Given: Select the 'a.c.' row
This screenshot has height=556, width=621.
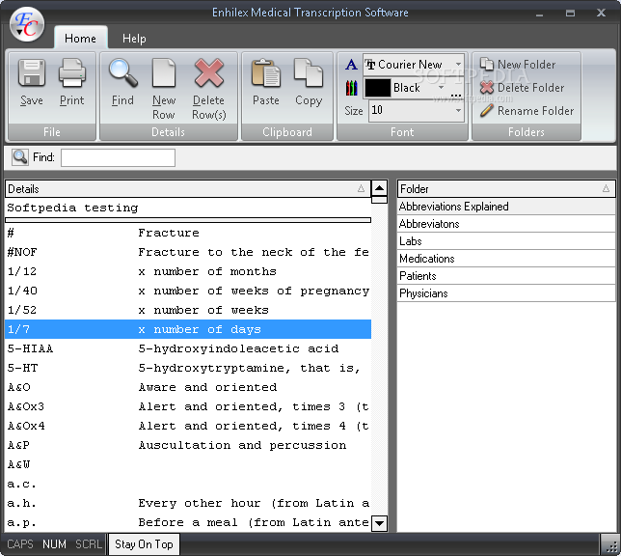Looking at the screenshot, I should pos(188,484).
